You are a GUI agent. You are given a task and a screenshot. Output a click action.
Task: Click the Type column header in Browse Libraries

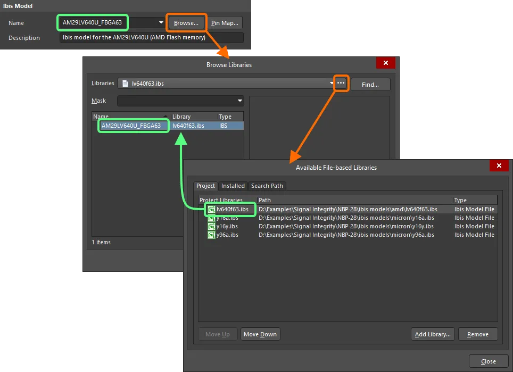[x=230, y=117]
